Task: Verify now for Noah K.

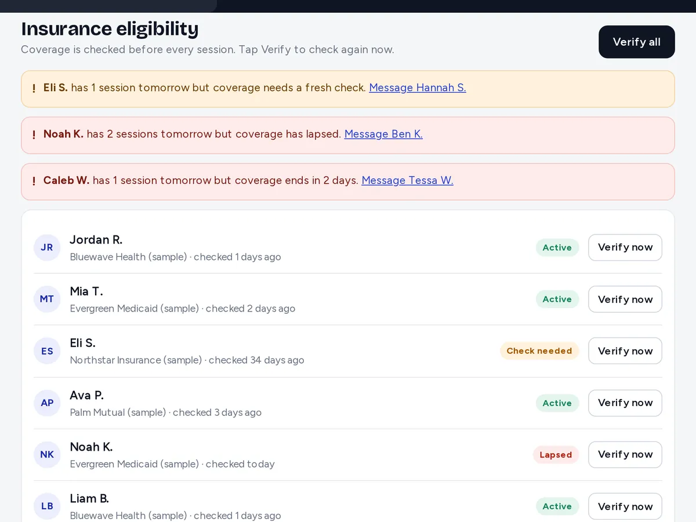Action: pos(625,455)
